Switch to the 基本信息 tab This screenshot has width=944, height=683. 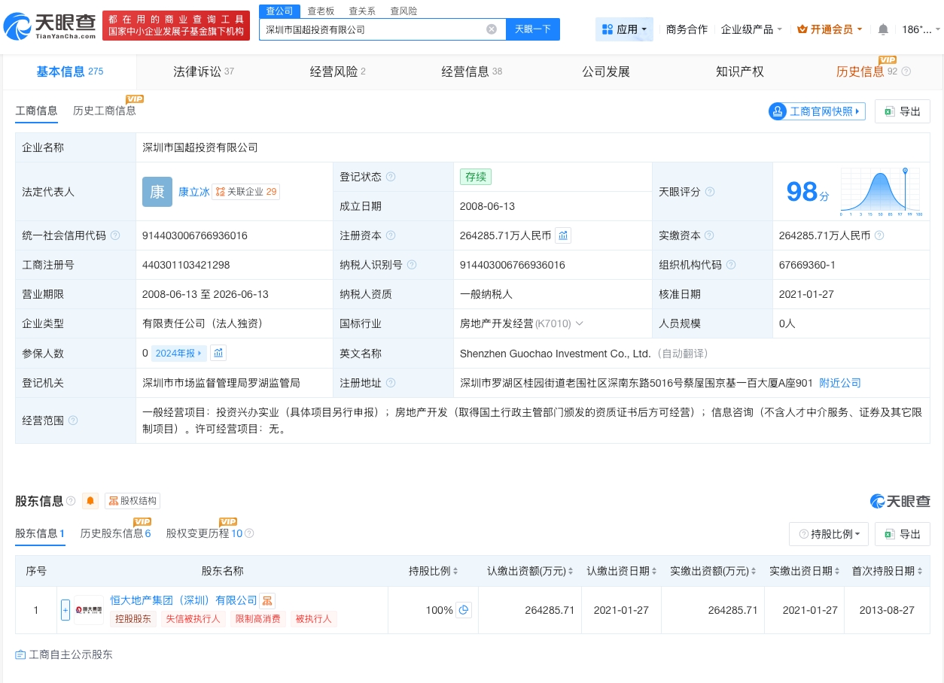coord(70,71)
